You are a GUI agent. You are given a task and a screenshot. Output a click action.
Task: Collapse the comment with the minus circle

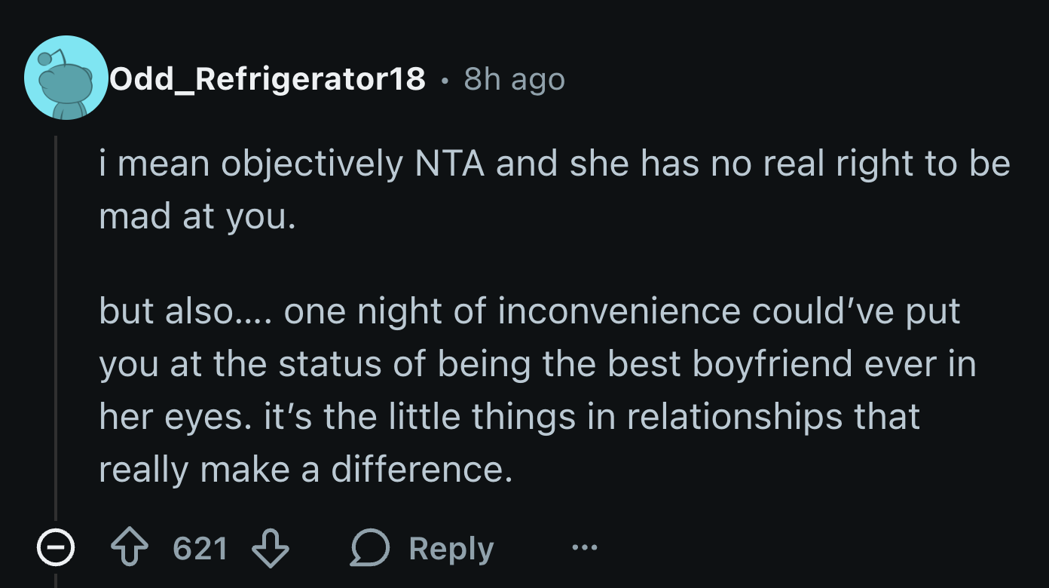(56, 549)
